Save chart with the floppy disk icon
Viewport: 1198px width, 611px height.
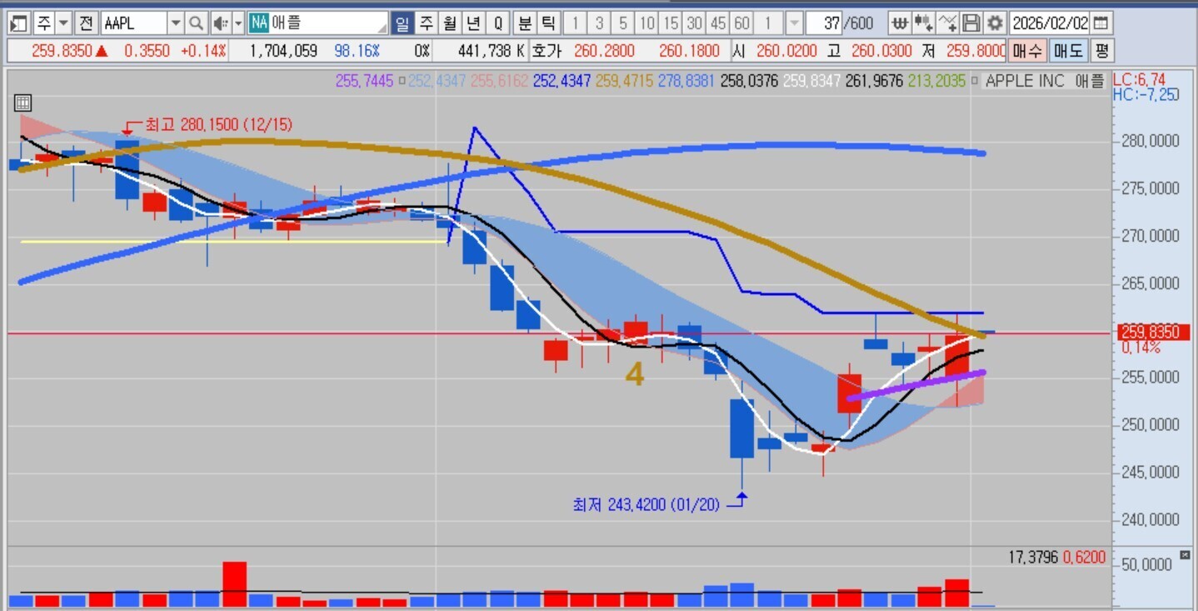pos(971,23)
